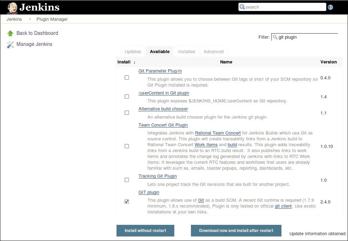Uncheck the GIT plugin checkbox
348x241 pixels.
click(127, 202)
